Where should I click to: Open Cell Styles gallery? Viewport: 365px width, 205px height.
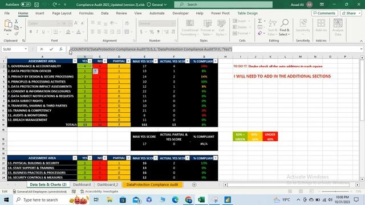pos(221,28)
